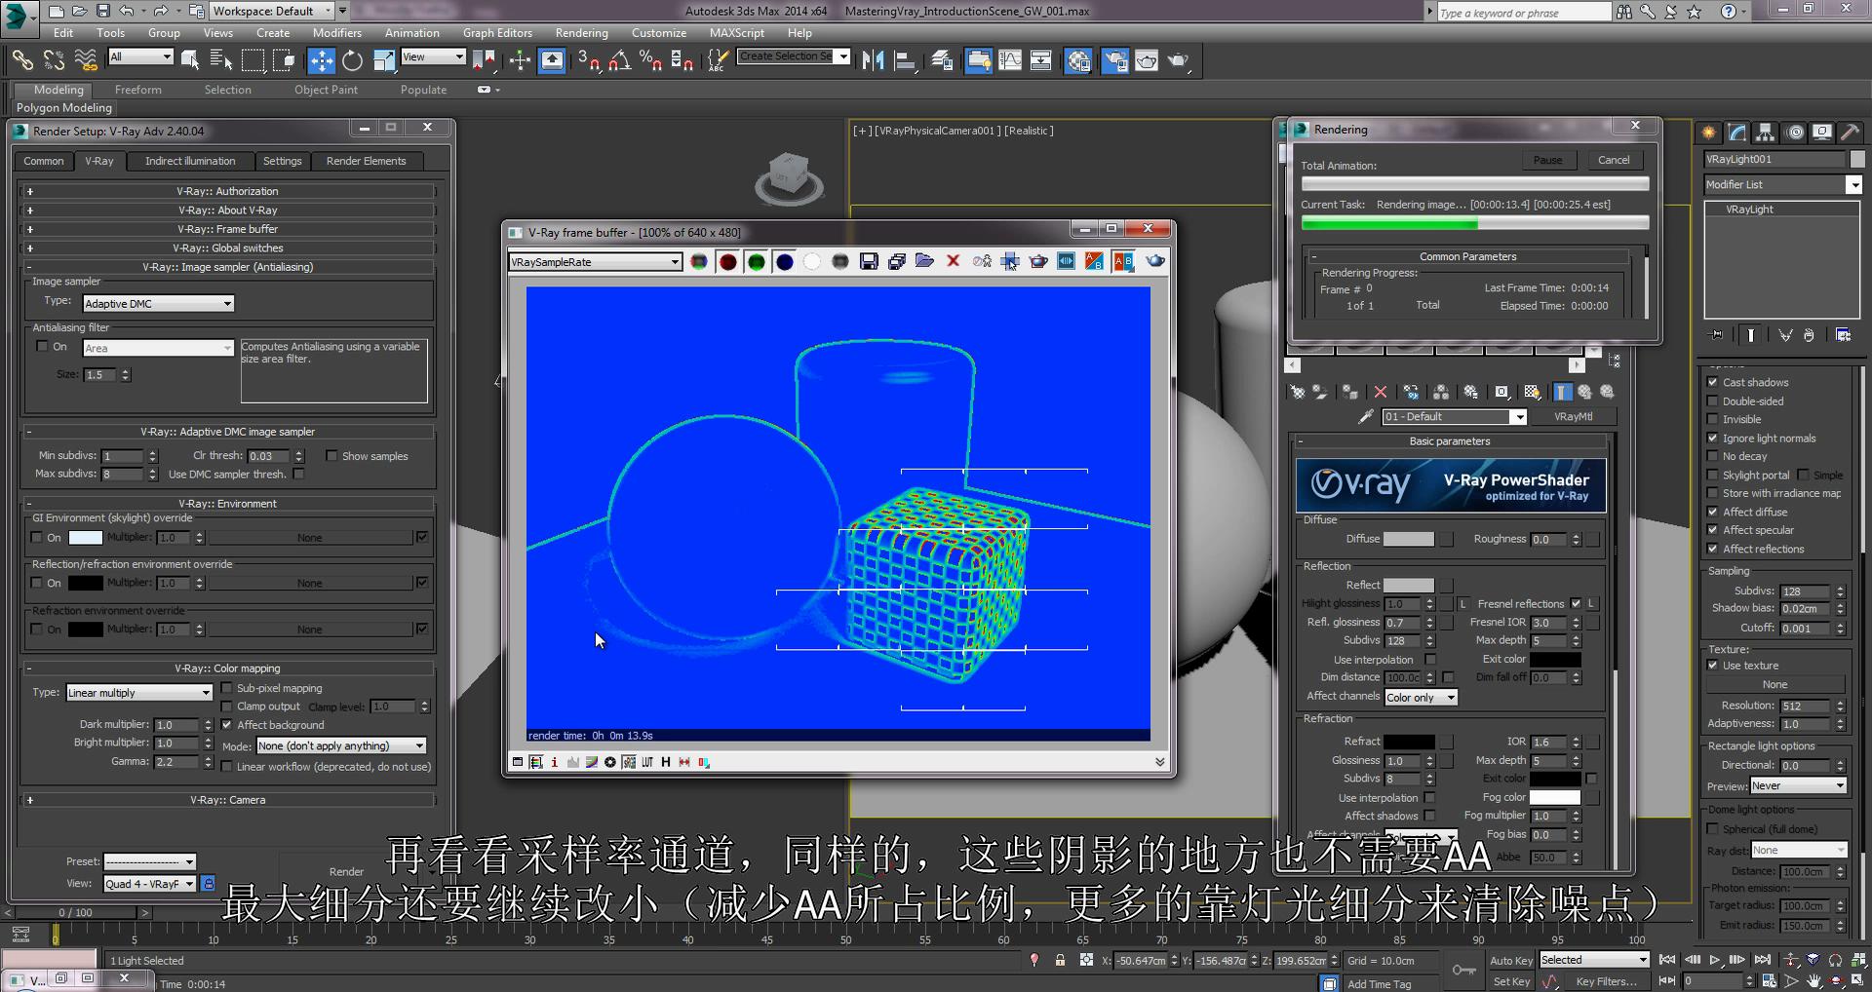The image size is (1872, 992).
Task: Click the VRayMtl material type button
Action: tap(1573, 416)
